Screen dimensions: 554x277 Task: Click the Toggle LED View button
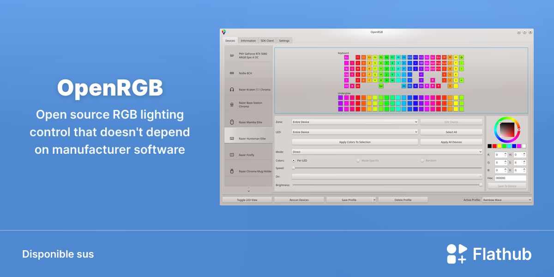pos(247,200)
